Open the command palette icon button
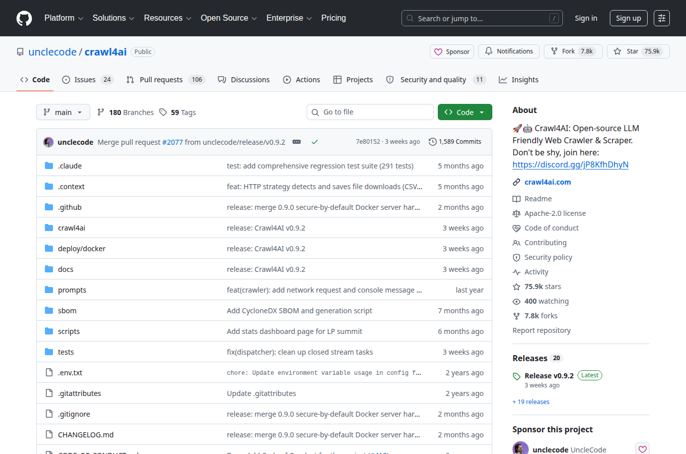This screenshot has width=686, height=454. tap(662, 18)
